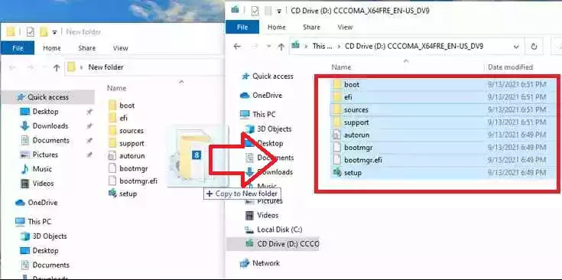Select This PC in New folder window sidebar
The width and height of the screenshot is (562, 280).
40,222
